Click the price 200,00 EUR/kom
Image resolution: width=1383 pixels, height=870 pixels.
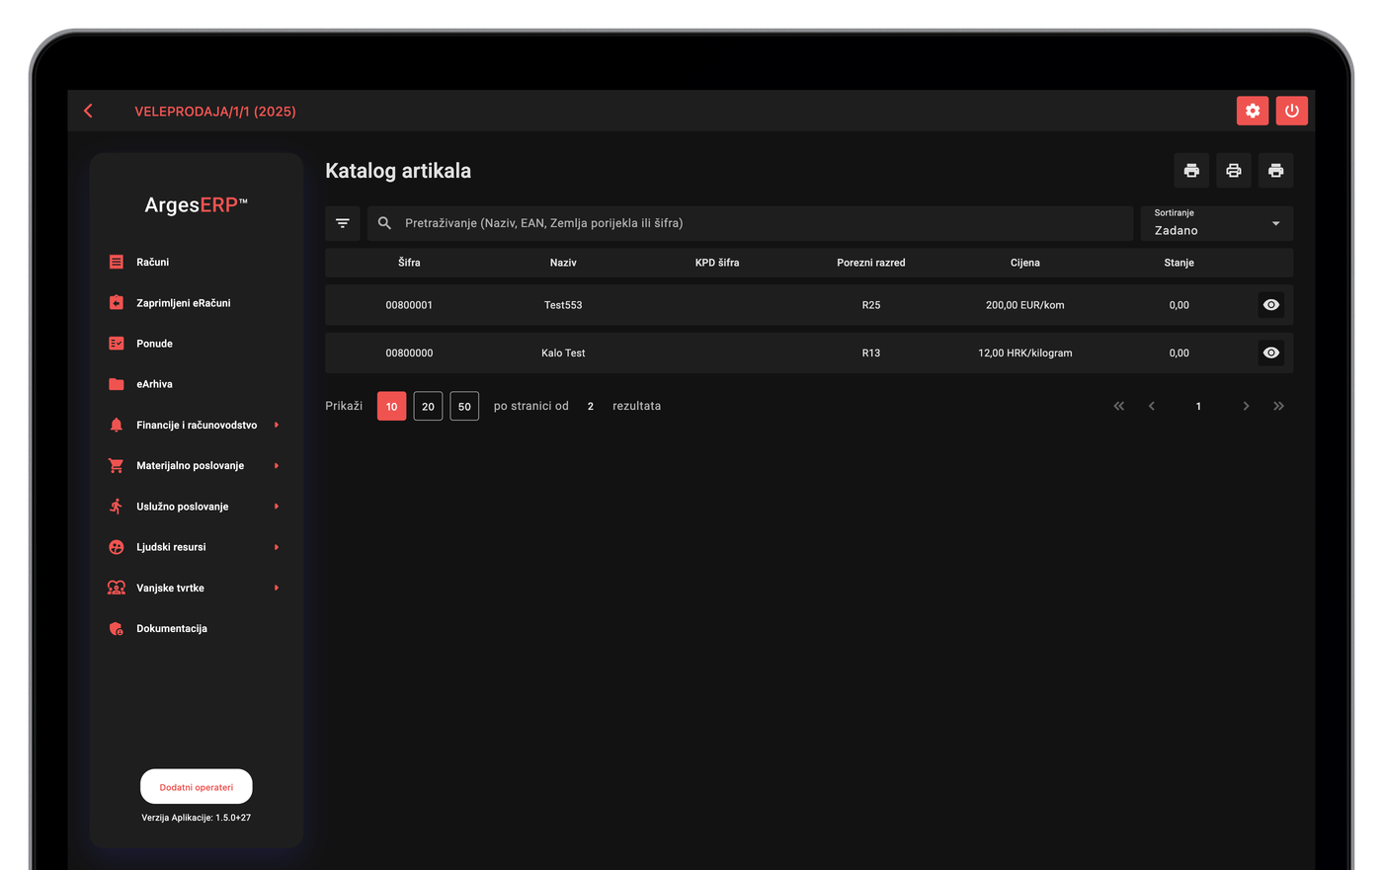click(x=1025, y=305)
